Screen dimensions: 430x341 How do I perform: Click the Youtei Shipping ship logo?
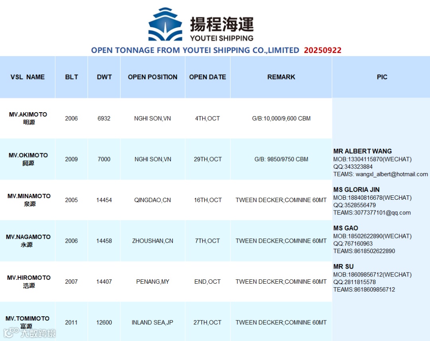pyautogui.click(x=165, y=24)
